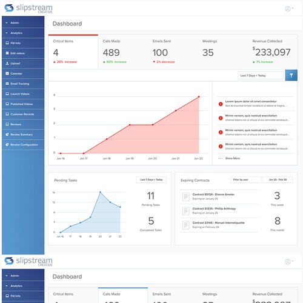Click the slipstream logo in the upper dashboard
This screenshot has width=303, height=303.
pyautogui.click(x=28, y=8)
